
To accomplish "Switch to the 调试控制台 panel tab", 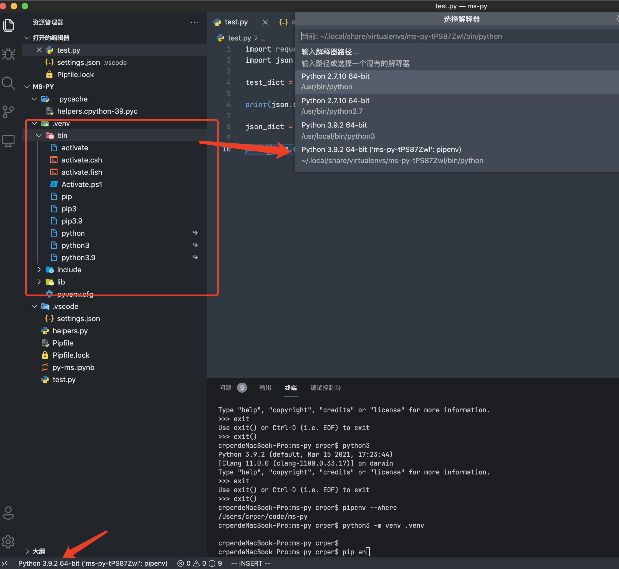I will (325, 388).
